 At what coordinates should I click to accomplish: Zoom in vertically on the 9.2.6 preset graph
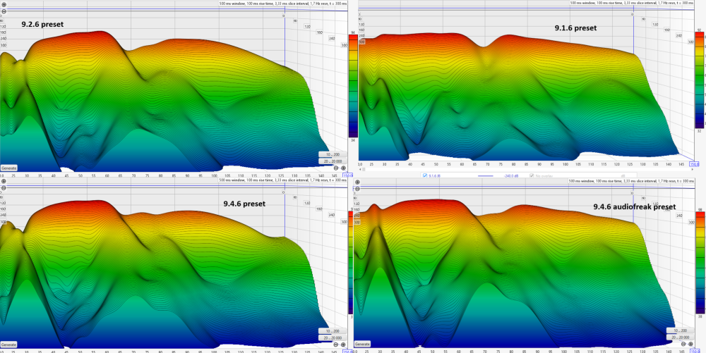click(x=4, y=5)
